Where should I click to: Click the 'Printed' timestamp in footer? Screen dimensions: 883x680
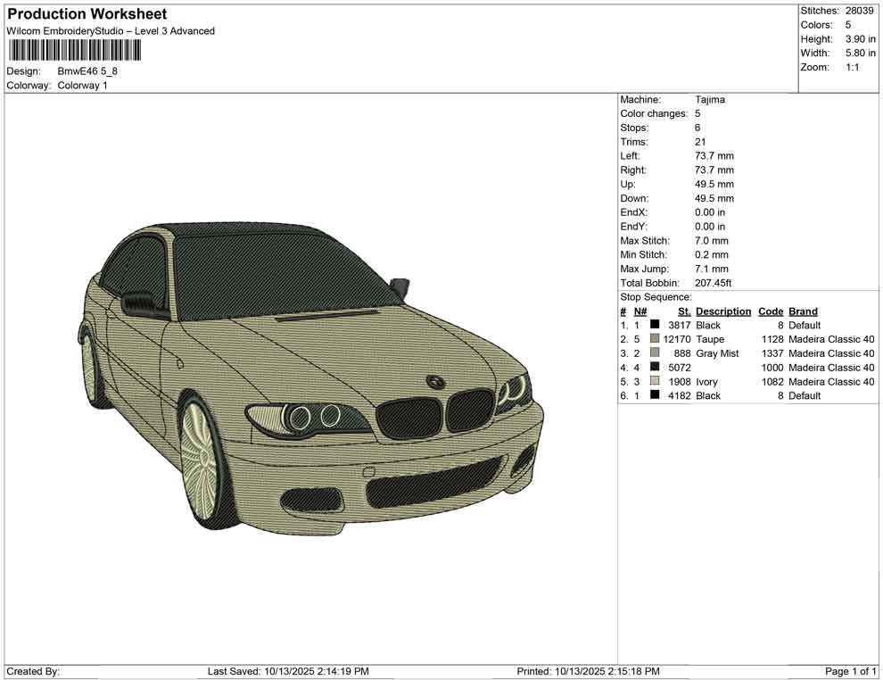click(x=588, y=671)
